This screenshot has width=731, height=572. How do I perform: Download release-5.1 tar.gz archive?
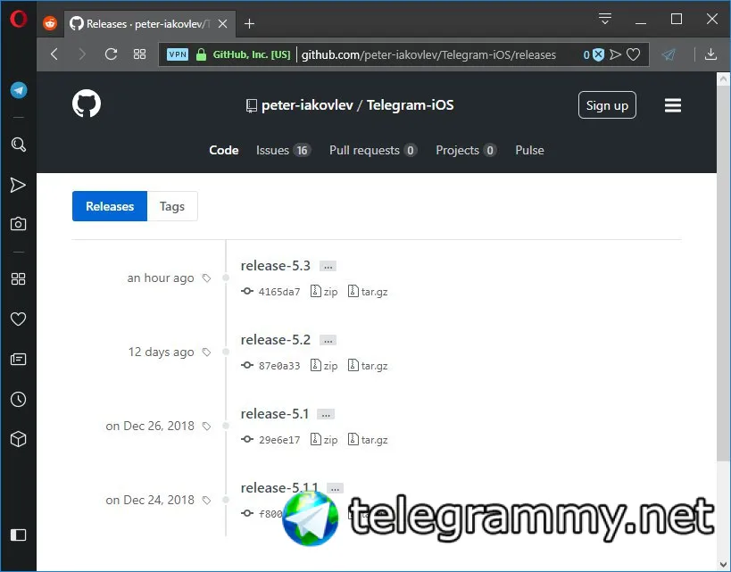368,440
